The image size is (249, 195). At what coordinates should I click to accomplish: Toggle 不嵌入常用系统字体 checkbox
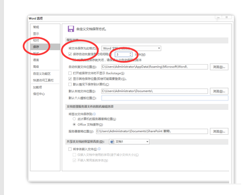point(74,160)
